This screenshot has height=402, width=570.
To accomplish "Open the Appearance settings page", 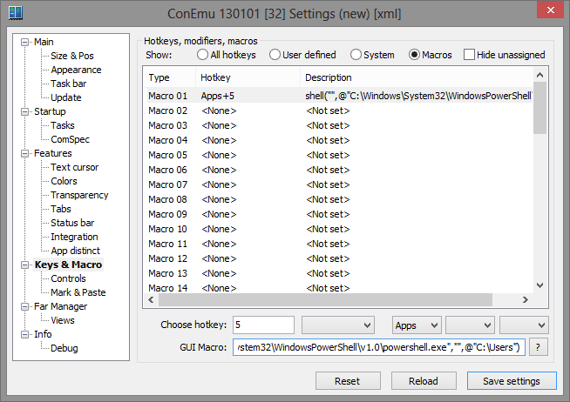I will 76,70.
